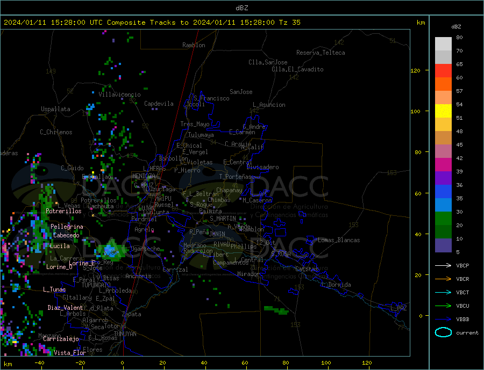Screen dimensions: 484x370
Task: Click the 'SanJose' map label
Action: (x=241, y=92)
